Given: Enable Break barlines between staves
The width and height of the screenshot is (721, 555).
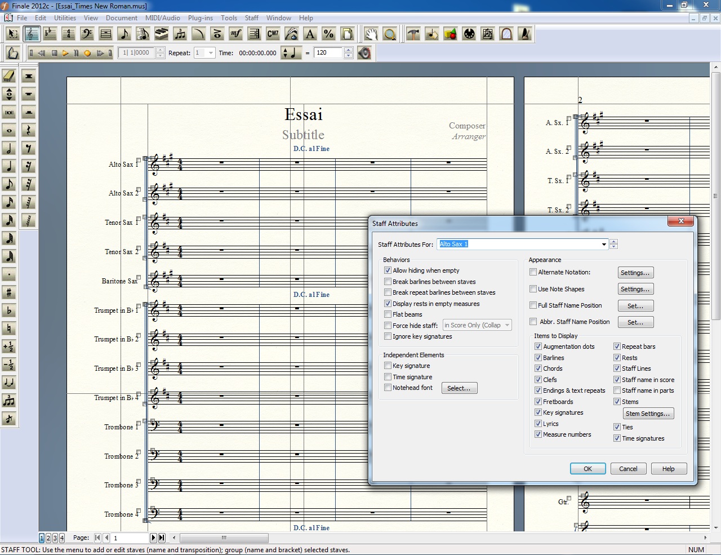Looking at the screenshot, I should click(388, 282).
